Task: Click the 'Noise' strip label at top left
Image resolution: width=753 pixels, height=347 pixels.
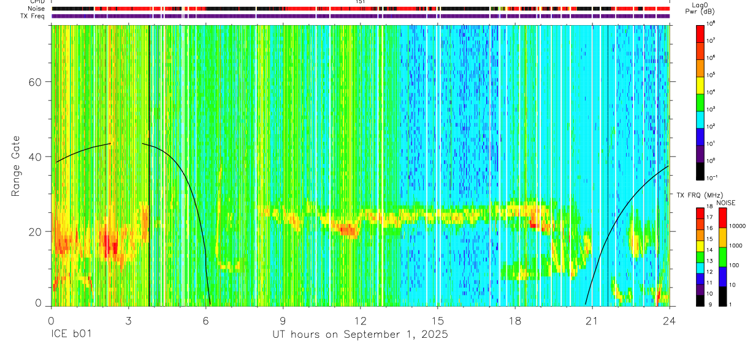Action: pos(36,9)
